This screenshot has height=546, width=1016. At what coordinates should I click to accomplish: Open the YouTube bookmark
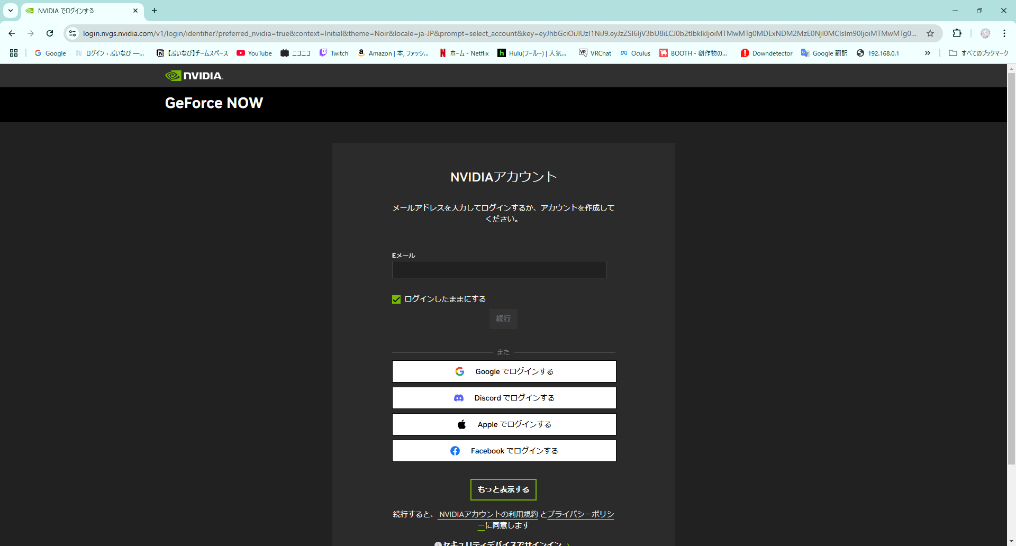point(254,53)
